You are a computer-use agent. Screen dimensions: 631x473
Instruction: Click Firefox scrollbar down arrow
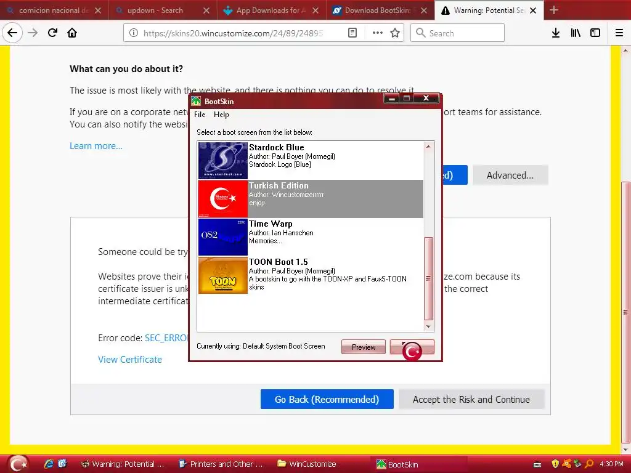[625, 449]
